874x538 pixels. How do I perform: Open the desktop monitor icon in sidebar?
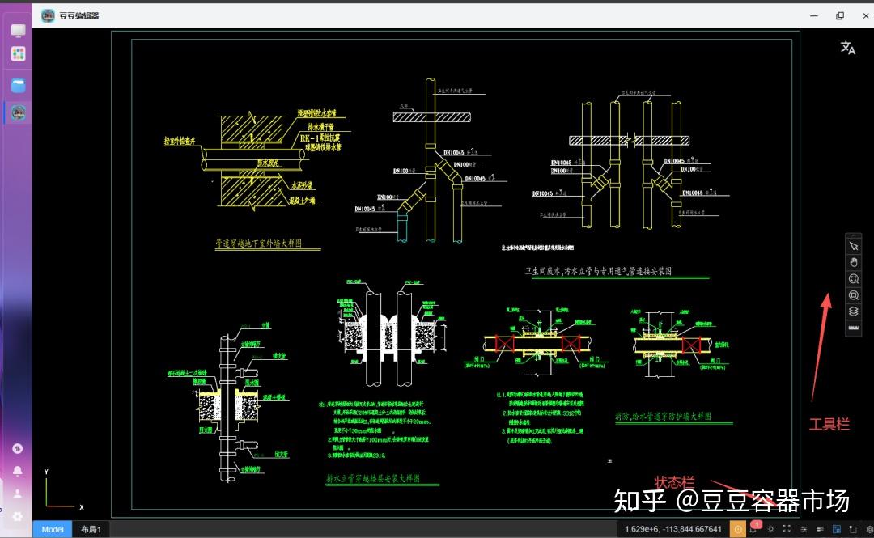click(x=18, y=30)
